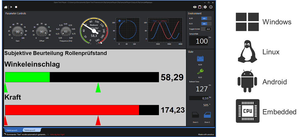Switch to the TableLayout2 tab

pyautogui.click(x=30, y=130)
